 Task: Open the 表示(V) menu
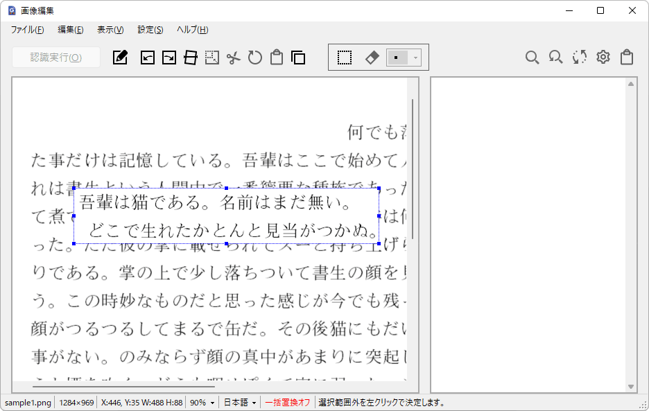point(110,30)
